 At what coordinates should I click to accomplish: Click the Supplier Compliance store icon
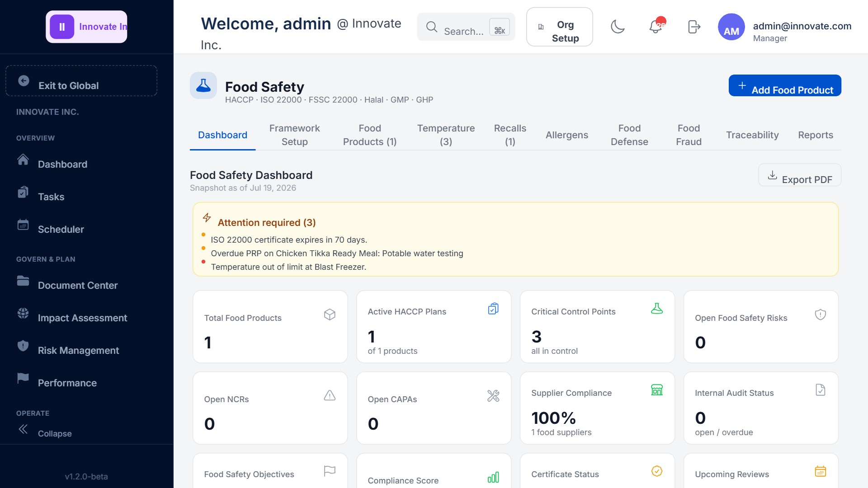(x=657, y=390)
